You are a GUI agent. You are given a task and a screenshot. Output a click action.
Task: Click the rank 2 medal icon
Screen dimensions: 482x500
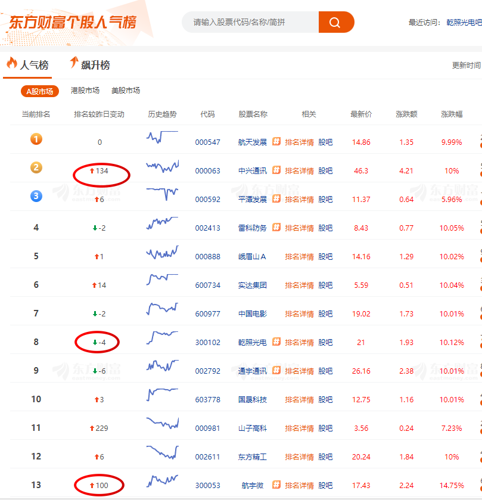point(36,167)
